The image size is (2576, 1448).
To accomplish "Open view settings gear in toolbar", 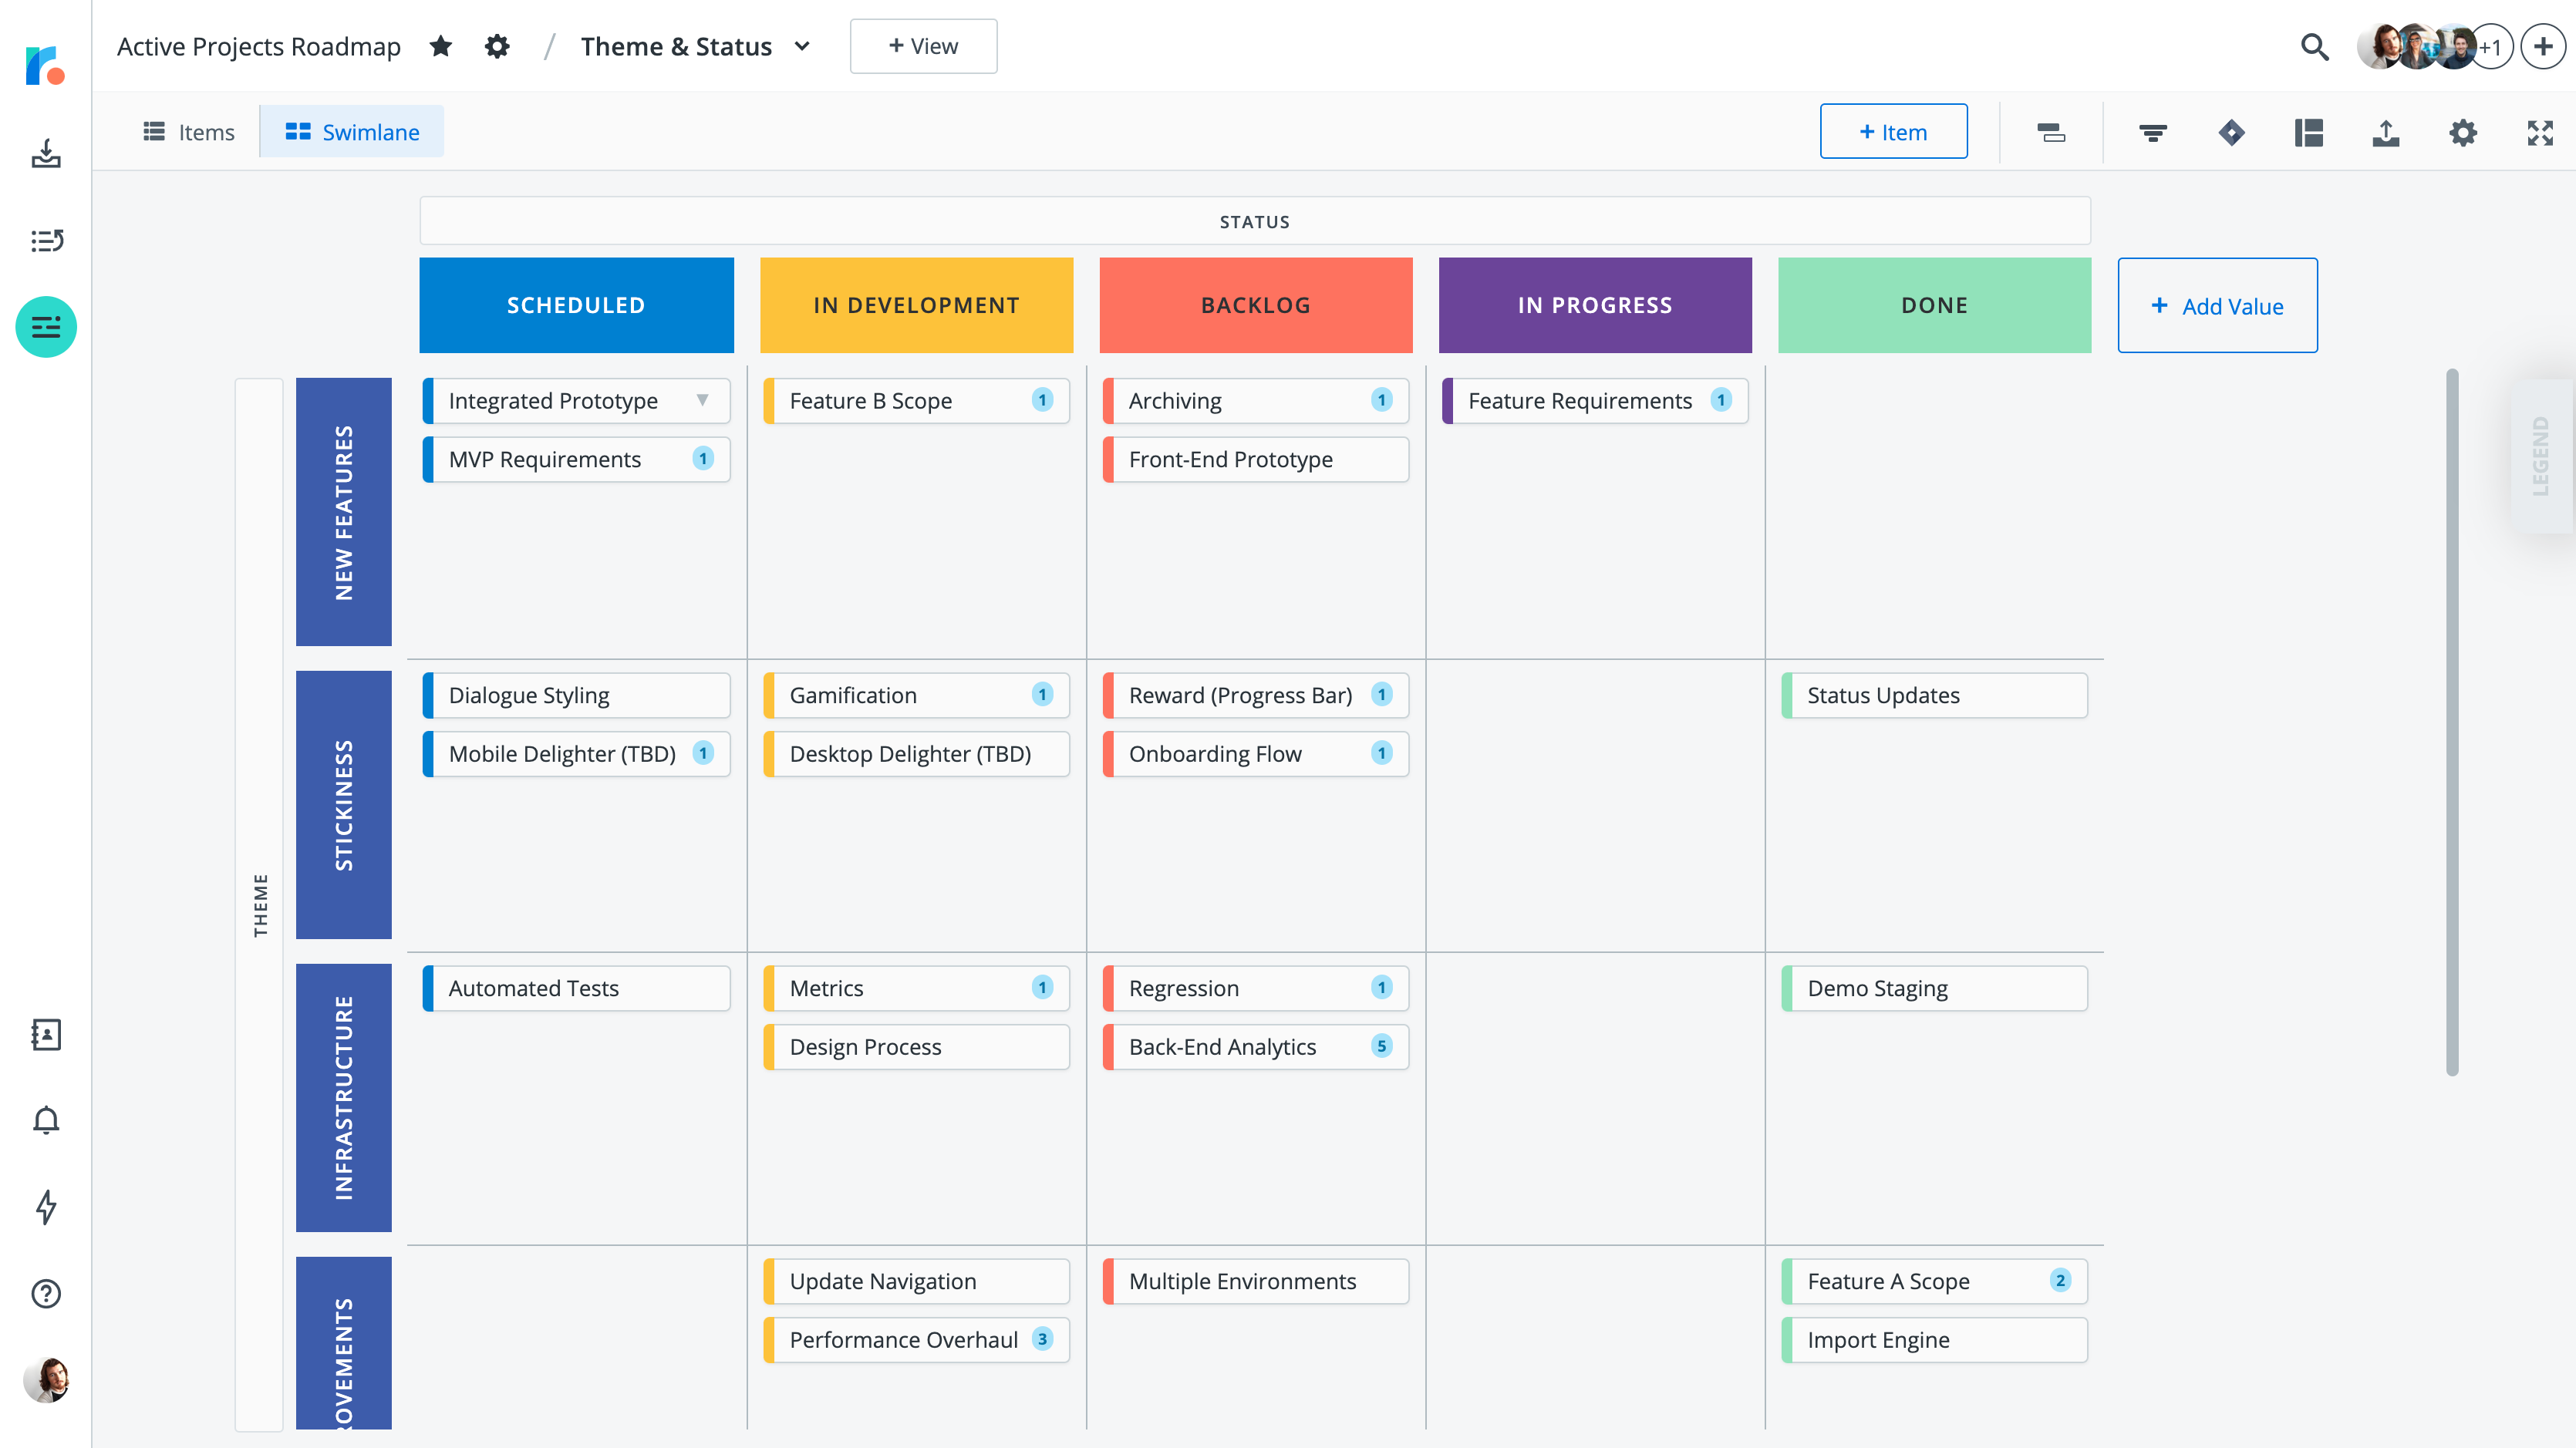I will (x=2463, y=132).
